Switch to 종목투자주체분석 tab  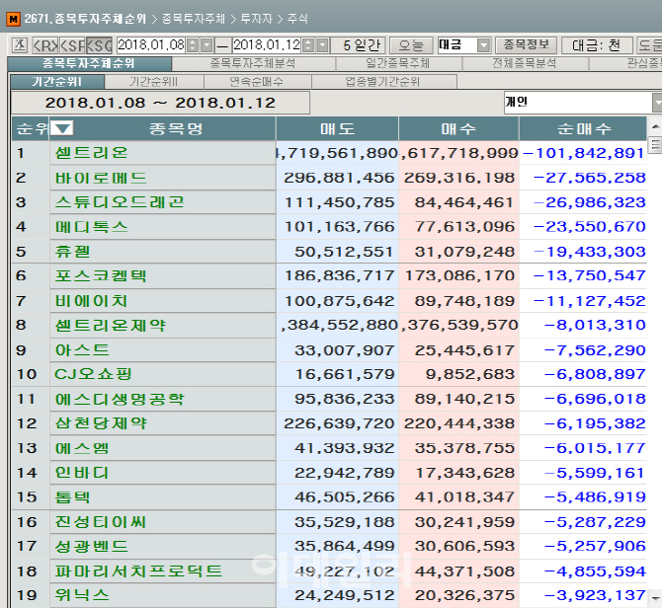point(253,64)
